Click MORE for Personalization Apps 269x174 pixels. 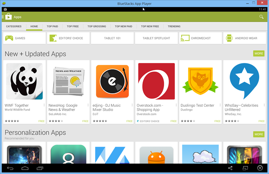[x=259, y=134]
